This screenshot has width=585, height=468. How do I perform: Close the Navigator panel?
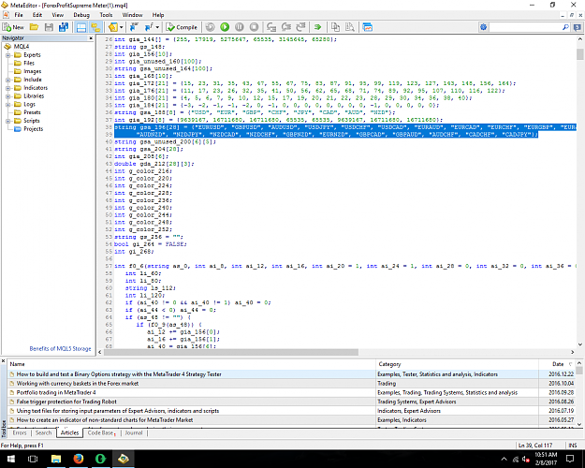[91, 38]
